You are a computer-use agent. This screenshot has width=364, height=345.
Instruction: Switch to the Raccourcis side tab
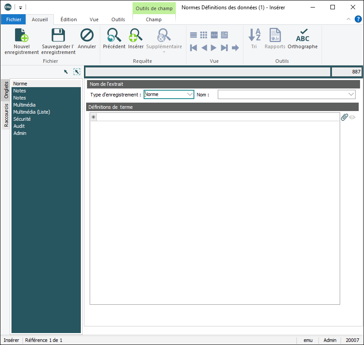click(6, 115)
